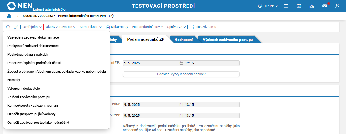Click the bottom 9. 5. 2025 date text
This screenshot has height=134, width=346.
132,116
